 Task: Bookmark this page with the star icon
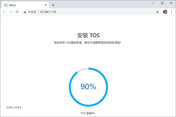click(x=157, y=12)
